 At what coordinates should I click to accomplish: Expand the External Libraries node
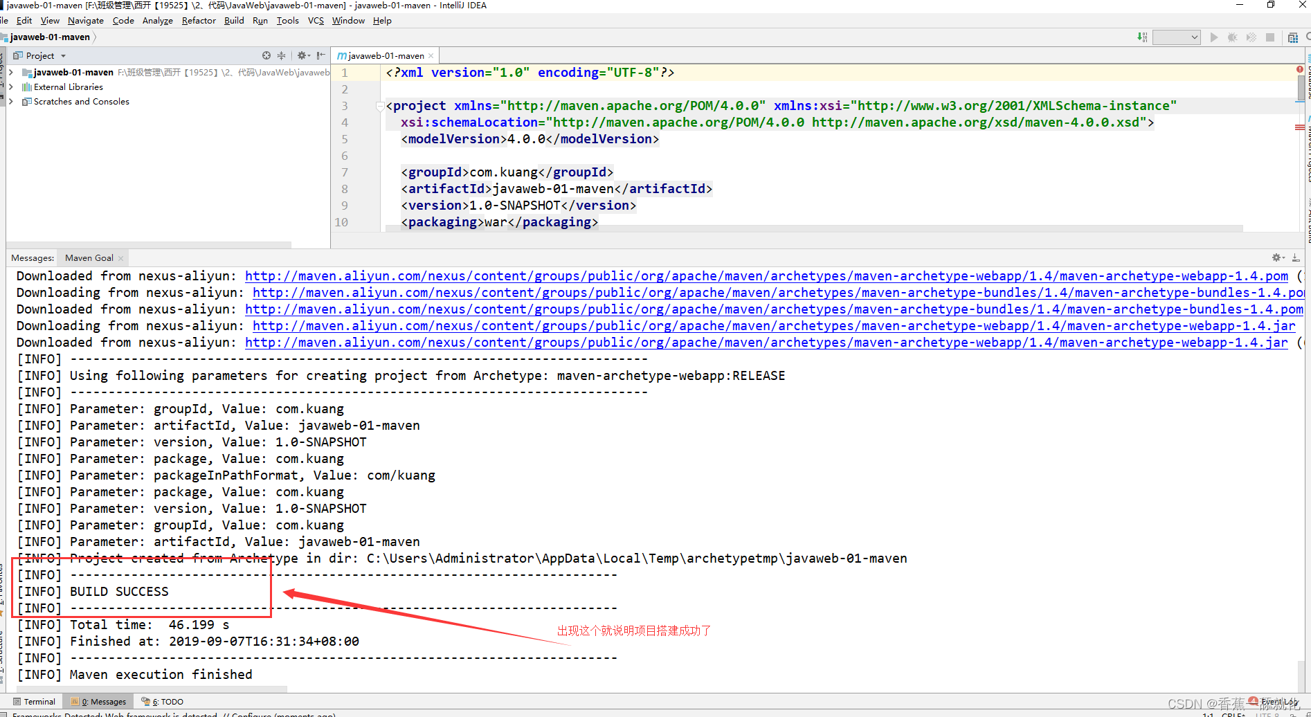[10, 87]
